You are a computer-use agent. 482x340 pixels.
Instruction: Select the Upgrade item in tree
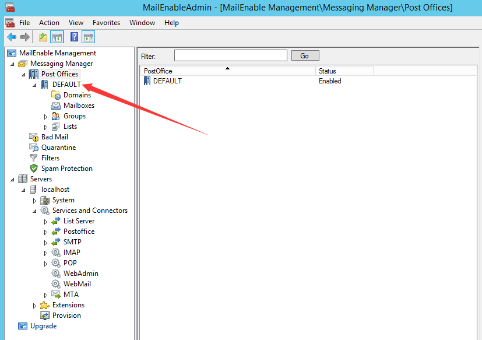click(x=43, y=326)
